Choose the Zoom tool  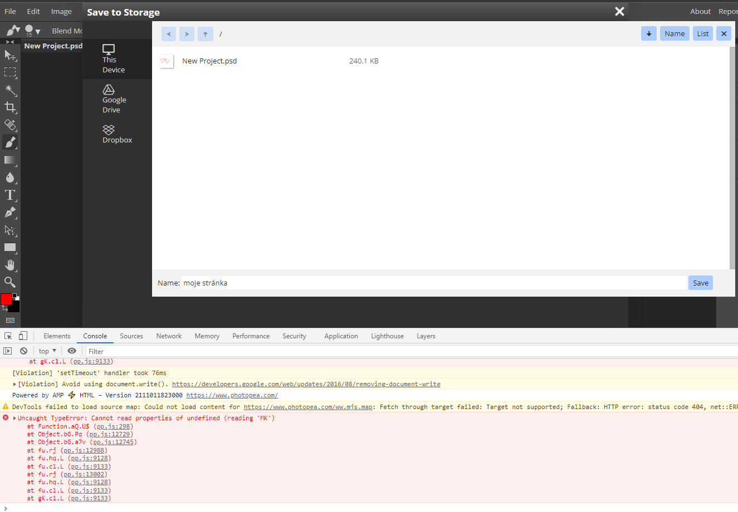10,282
